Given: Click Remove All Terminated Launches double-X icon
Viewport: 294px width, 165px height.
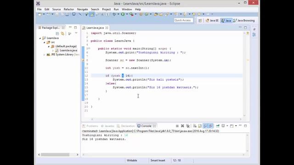Looking at the screenshot, I should point(188,126).
